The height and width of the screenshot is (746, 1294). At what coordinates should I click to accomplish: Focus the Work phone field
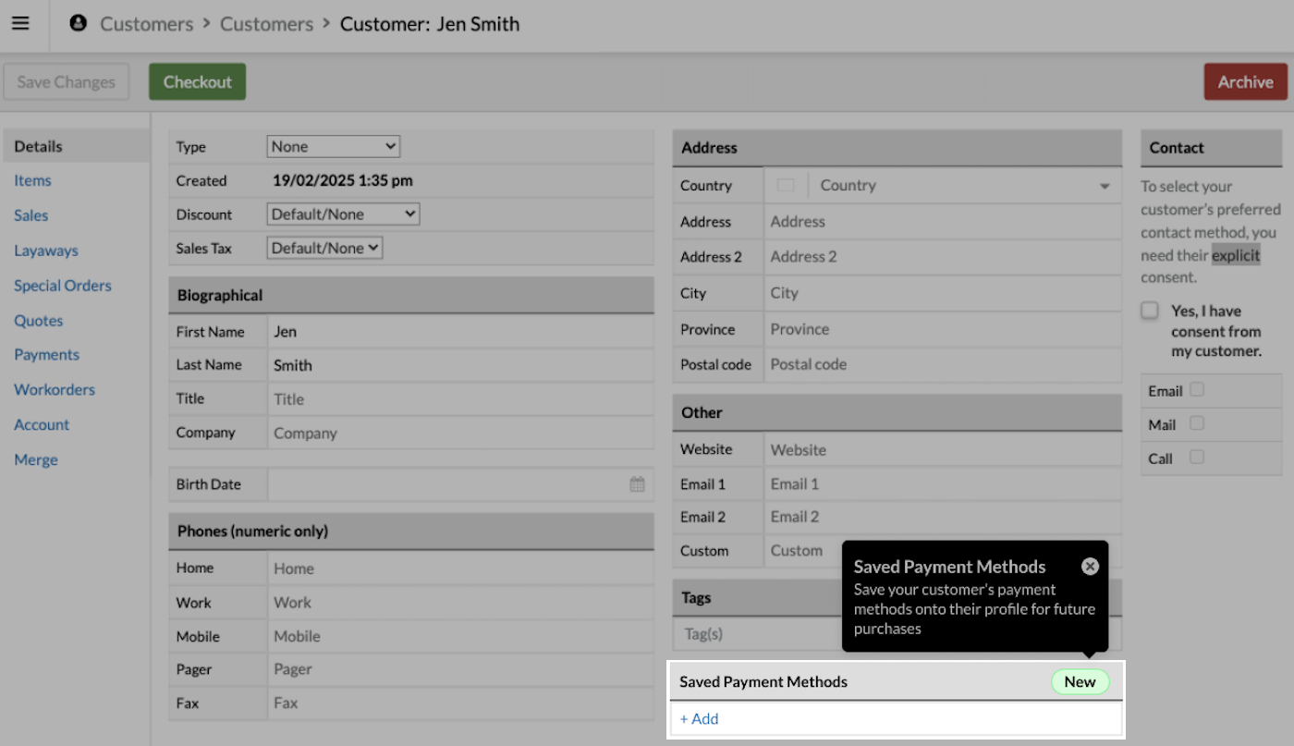pos(460,603)
